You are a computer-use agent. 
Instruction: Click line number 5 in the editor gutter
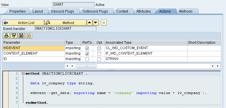click(x=16, y=93)
